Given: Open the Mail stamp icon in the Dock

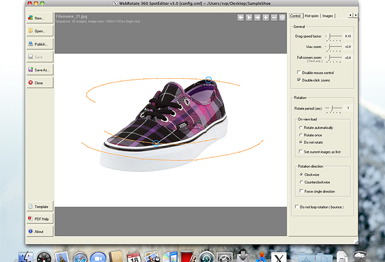Looking at the screenshot, I should coord(62,257).
